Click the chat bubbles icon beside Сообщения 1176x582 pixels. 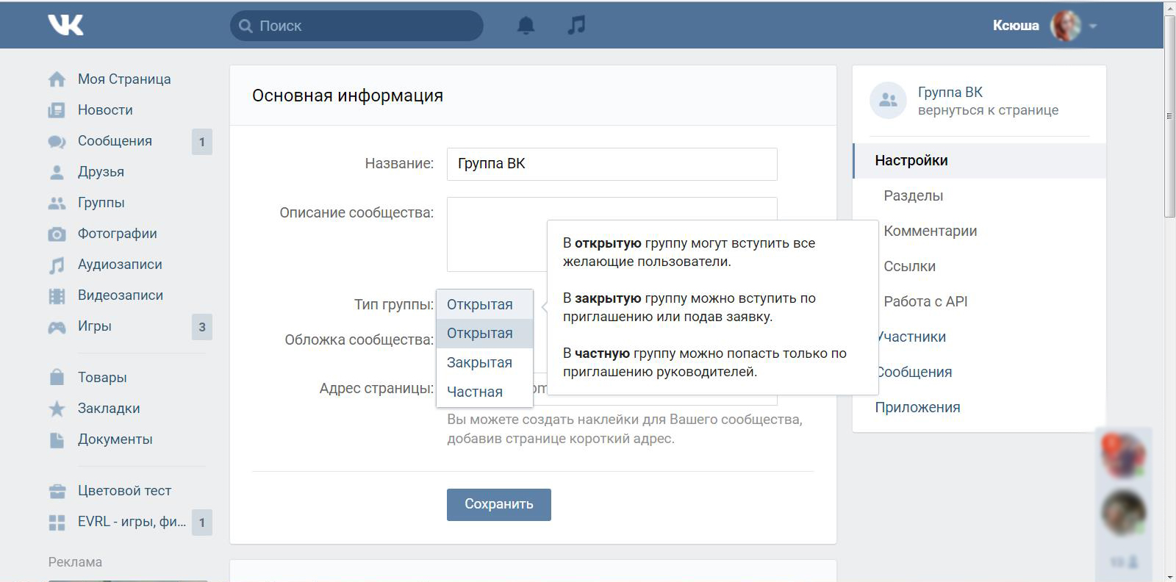(x=57, y=141)
